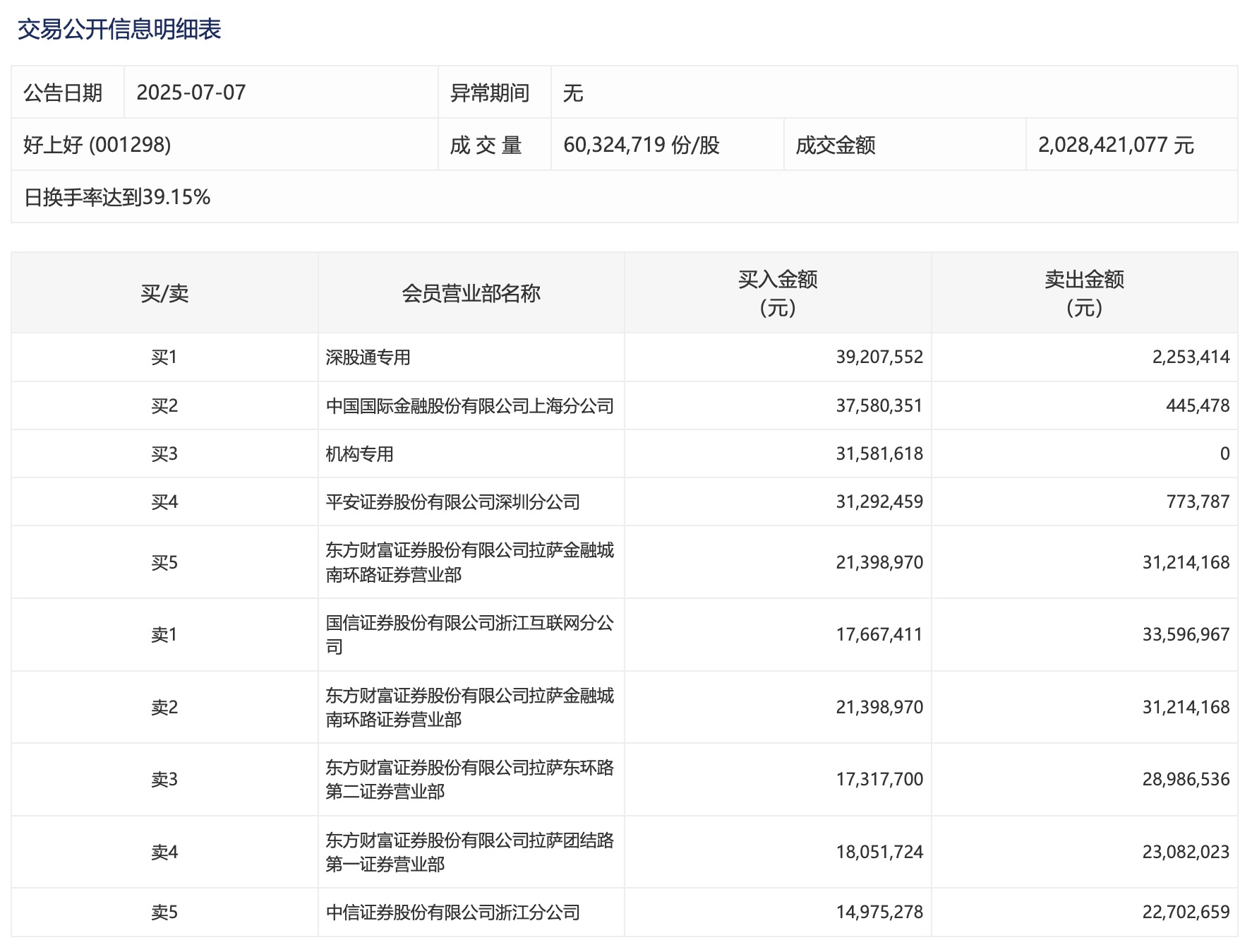Select buy amount 39,207,552

(879, 357)
